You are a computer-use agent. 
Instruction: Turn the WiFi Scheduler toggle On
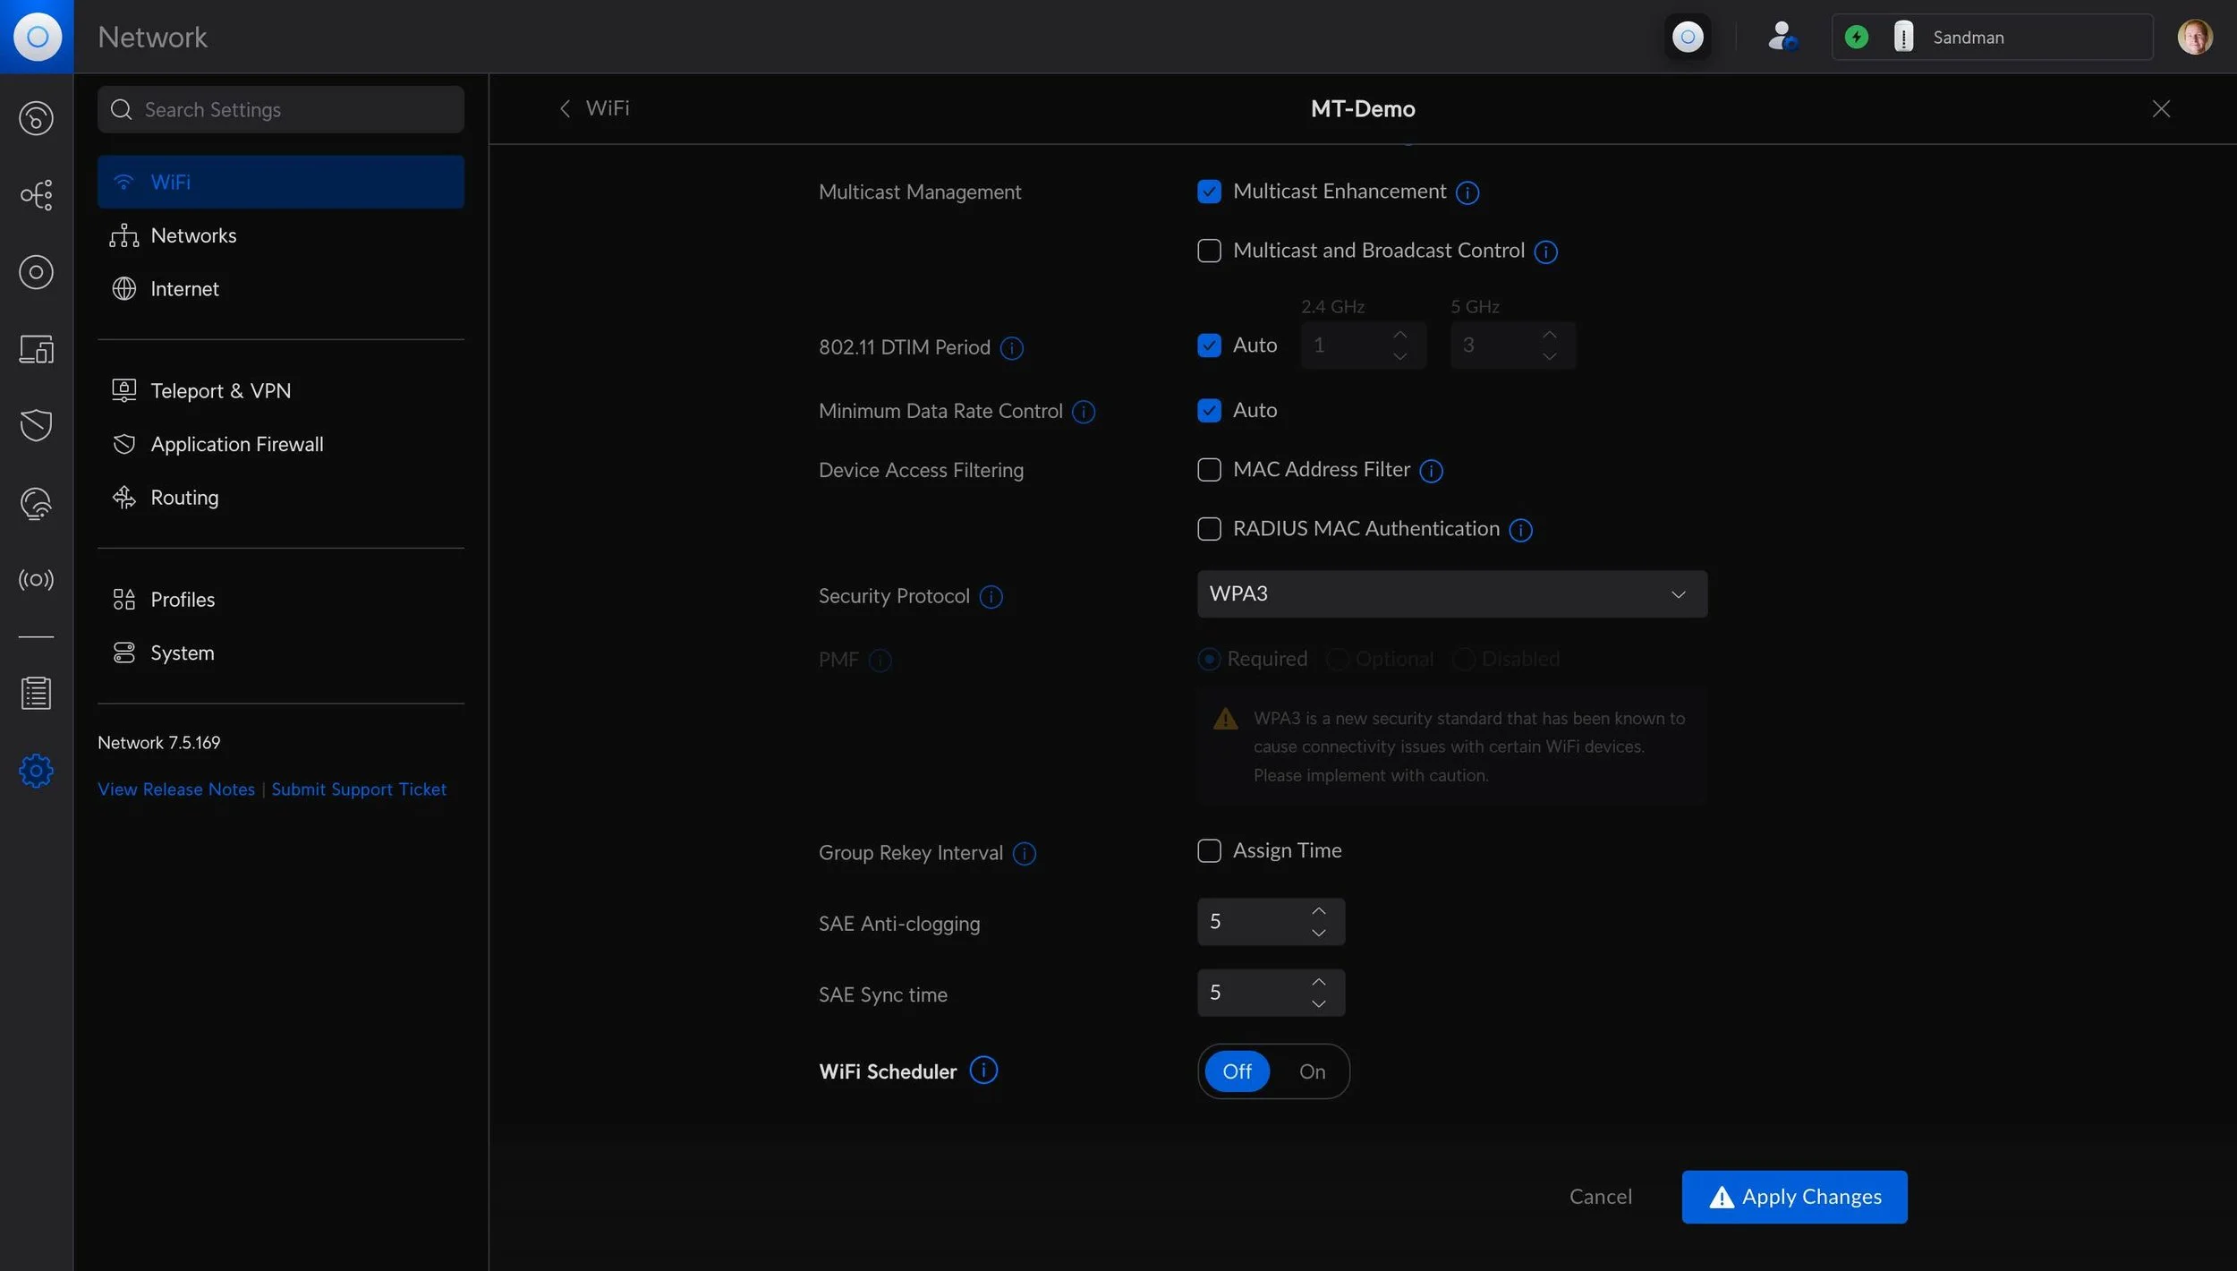(x=1312, y=1071)
